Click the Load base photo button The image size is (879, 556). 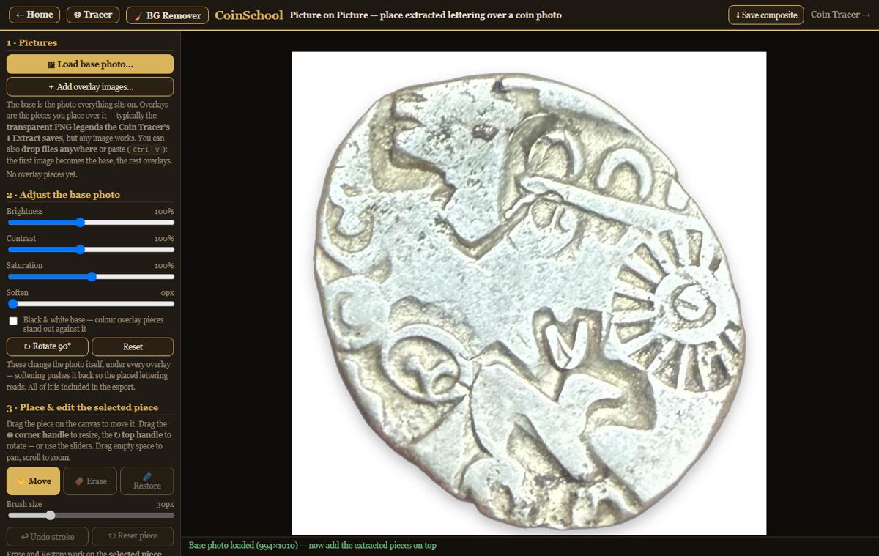click(90, 64)
